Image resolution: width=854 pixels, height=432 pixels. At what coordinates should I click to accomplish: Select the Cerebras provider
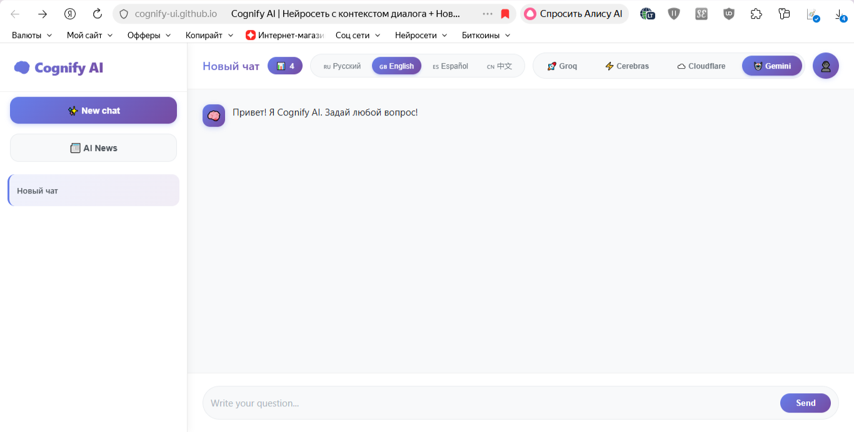626,66
